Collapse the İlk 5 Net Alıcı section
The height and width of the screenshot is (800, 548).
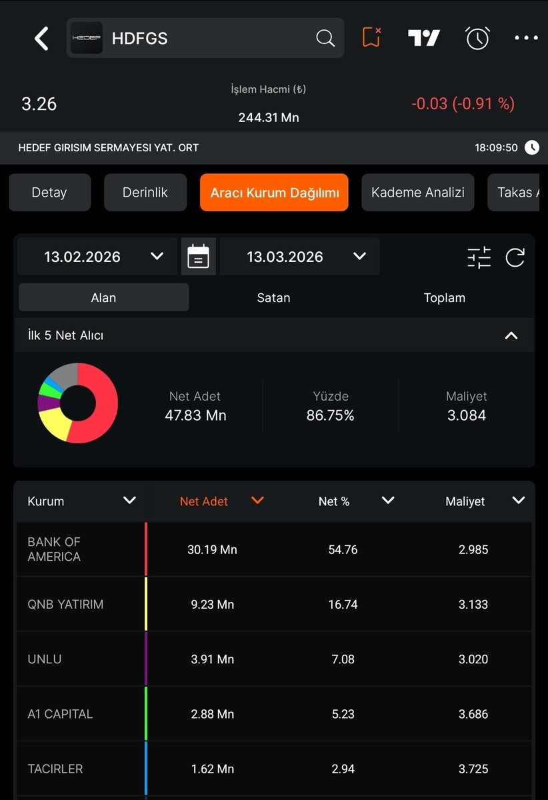pos(511,335)
